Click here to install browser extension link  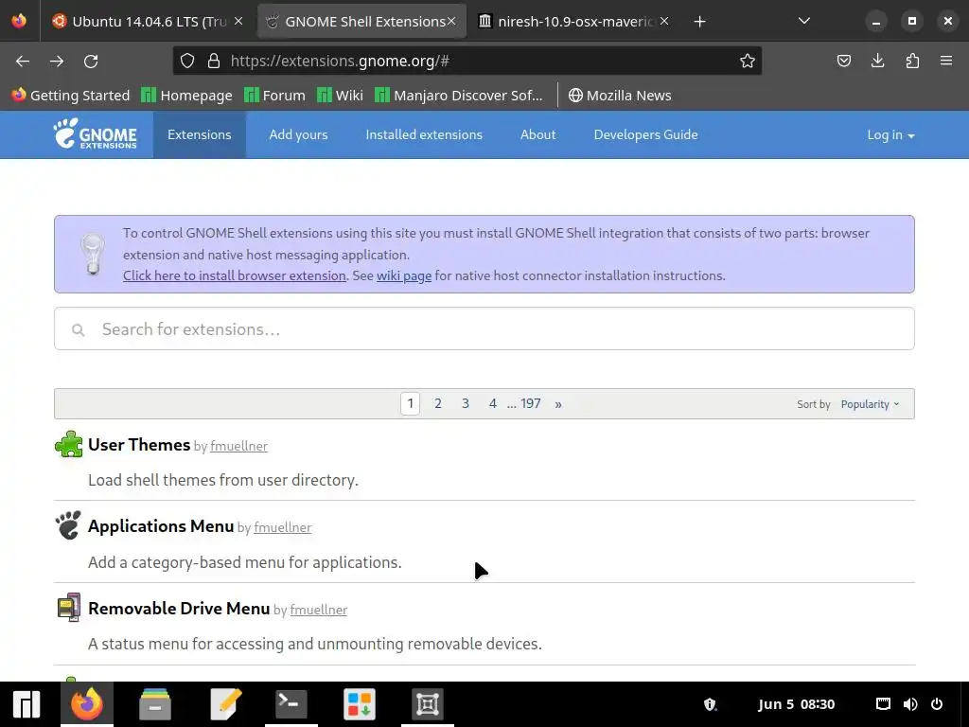[x=235, y=275]
